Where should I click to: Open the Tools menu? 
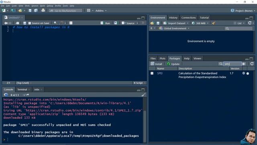[65, 6]
